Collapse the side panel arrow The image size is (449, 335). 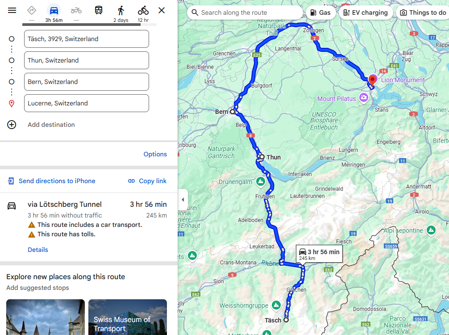[183, 200]
